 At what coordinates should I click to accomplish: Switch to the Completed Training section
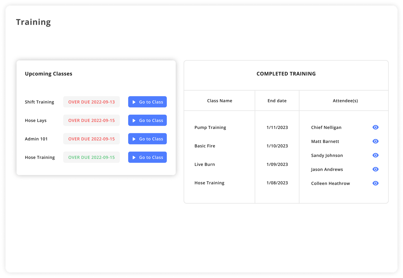click(286, 74)
